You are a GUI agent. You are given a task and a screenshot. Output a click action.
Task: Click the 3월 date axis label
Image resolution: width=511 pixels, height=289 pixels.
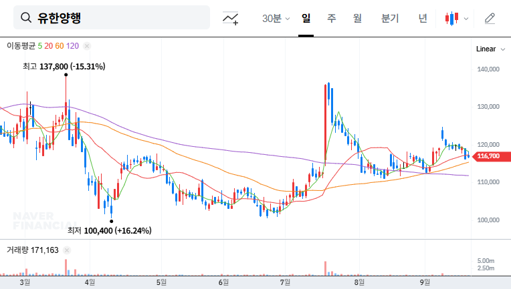[25, 282]
